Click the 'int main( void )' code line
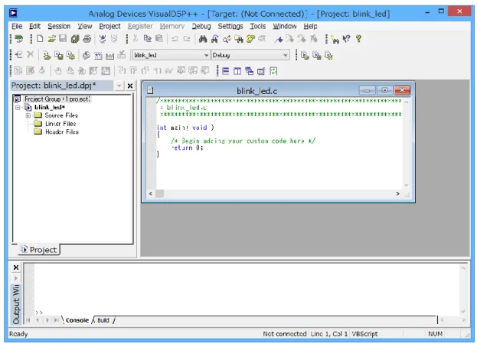This screenshot has width=477, height=347. (185, 128)
